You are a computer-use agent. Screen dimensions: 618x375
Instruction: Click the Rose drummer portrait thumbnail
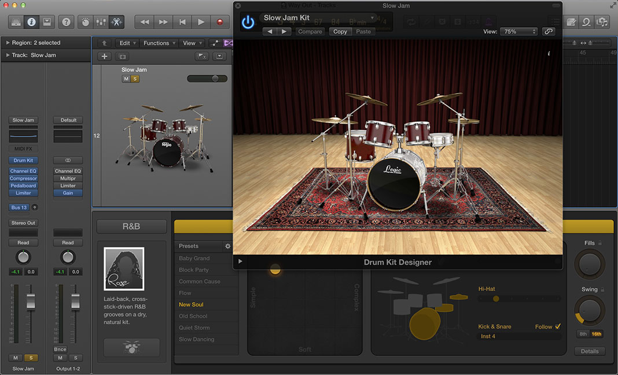[124, 268]
